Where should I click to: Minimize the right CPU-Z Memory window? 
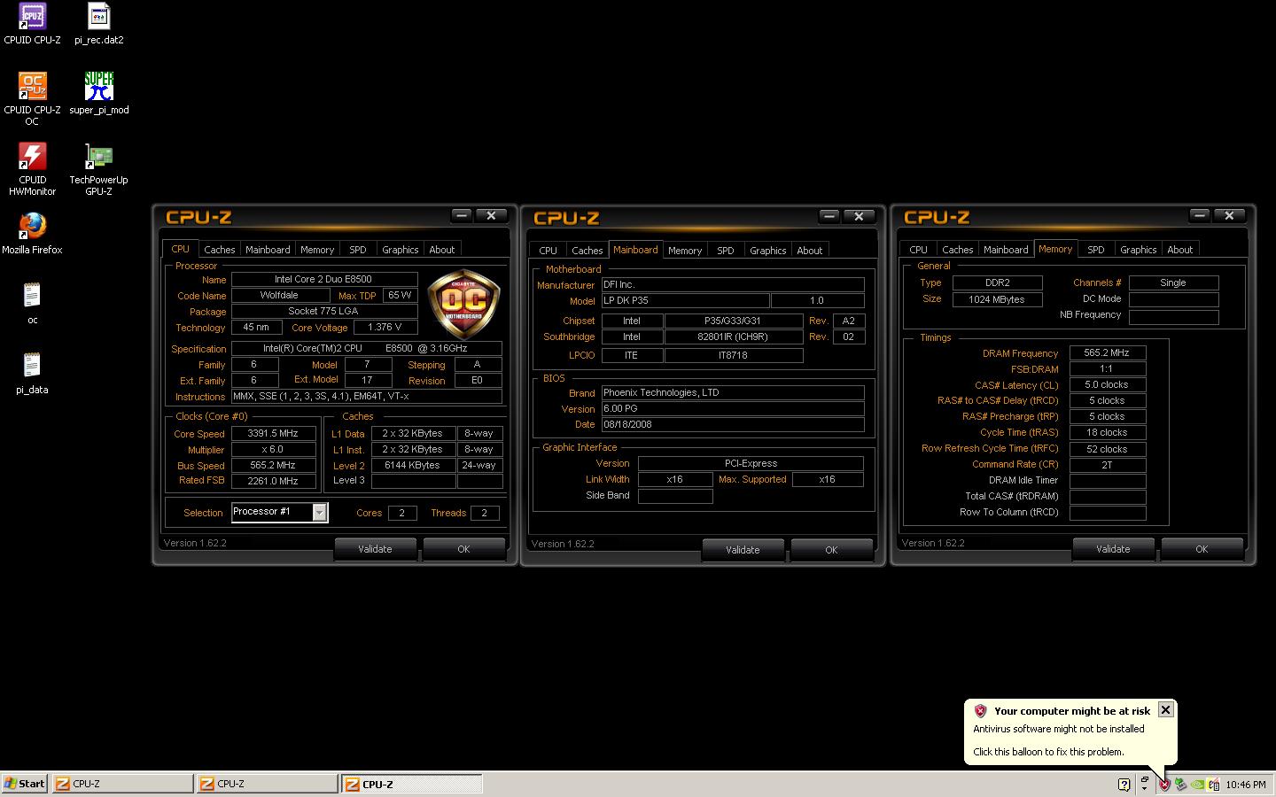[x=1200, y=215]
